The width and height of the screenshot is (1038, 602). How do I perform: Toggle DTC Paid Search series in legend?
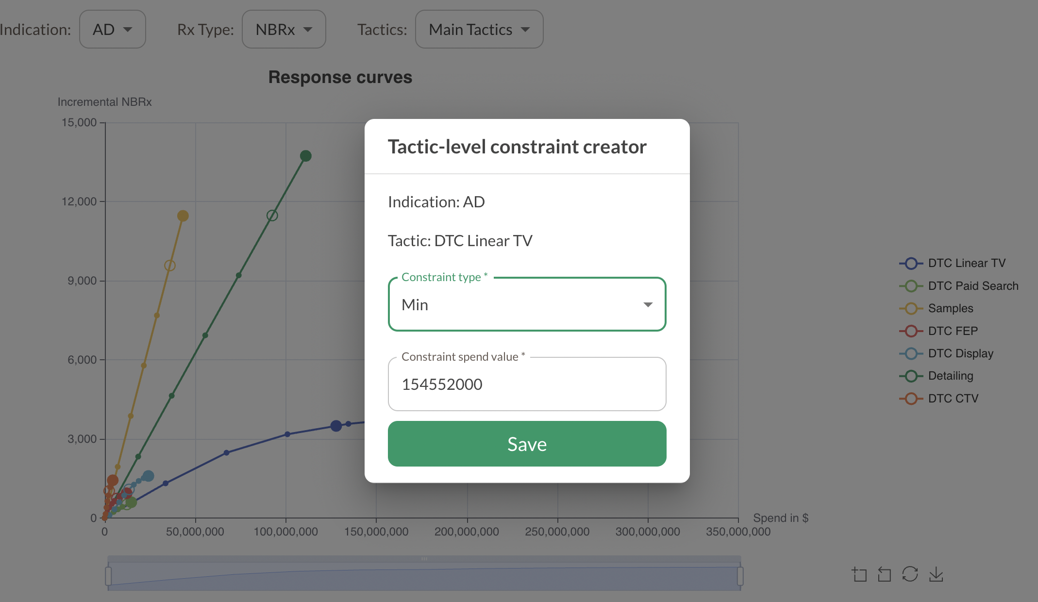[x=958, y=286]
